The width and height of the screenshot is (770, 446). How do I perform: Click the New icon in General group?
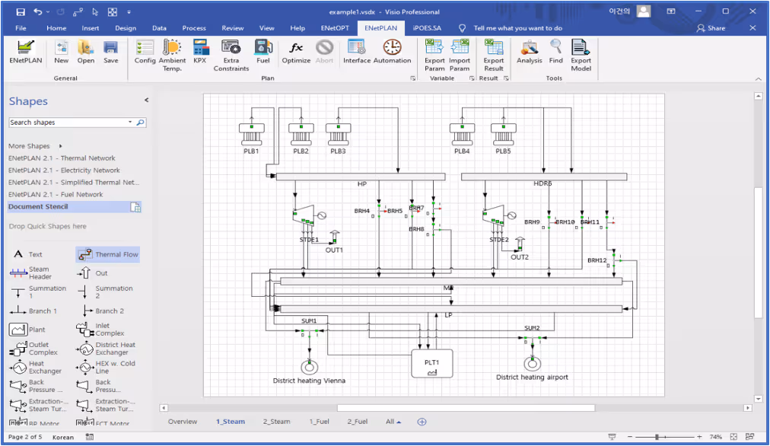[62, 52]
